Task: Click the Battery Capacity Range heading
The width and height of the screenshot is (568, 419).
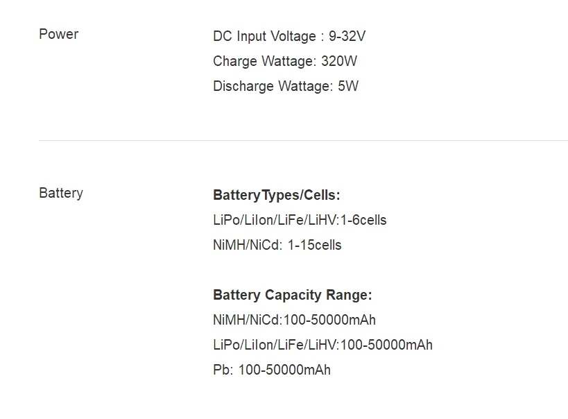Action: [293, 295]
